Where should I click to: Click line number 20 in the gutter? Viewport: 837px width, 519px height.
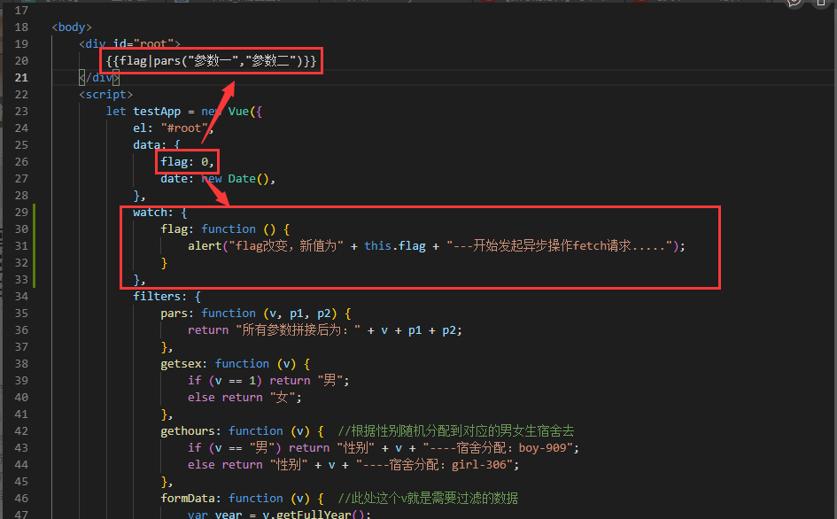pos(21,61)
